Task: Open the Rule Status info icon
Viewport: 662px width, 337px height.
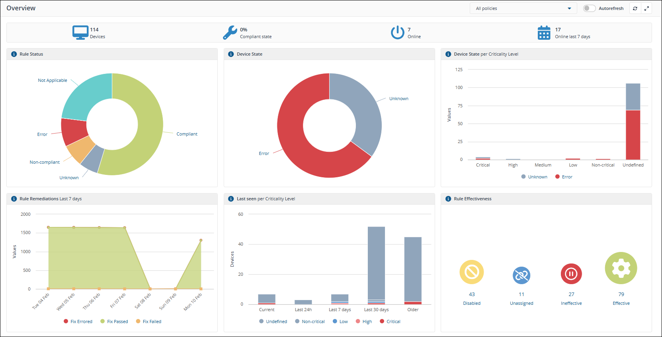Action: pos(14,54)
